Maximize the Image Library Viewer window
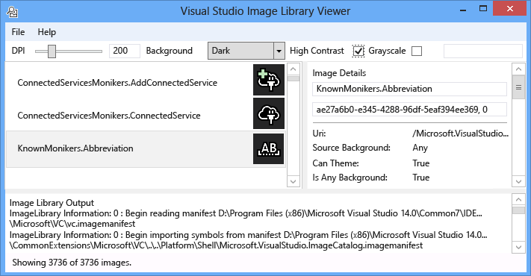The width and height of the screenshot is (531, 276). [x=483, y=8]
